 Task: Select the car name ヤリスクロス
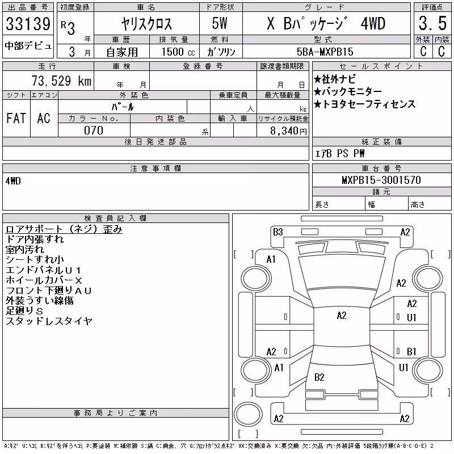pos(146,24)
